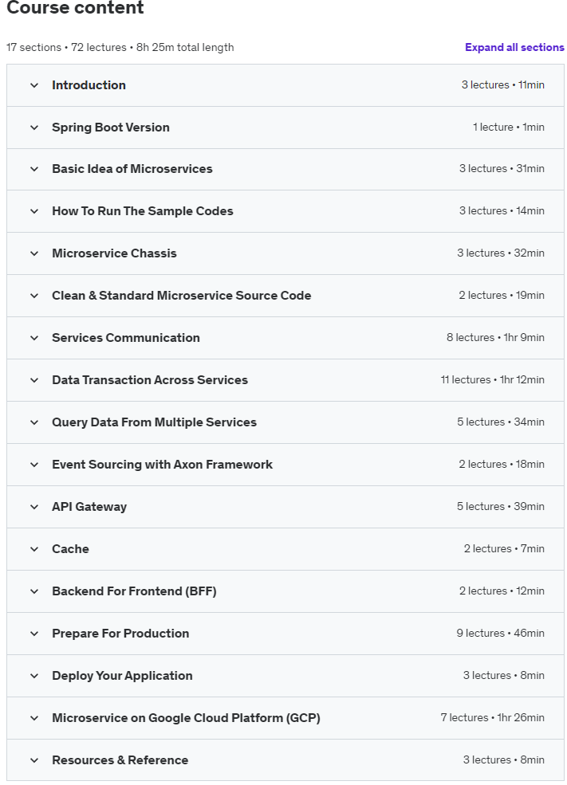The height and width of the screenshot is (785, 567).
Task: Click chevron beside How To Run The Sample Codes
Action: click(x=34, y=211)
